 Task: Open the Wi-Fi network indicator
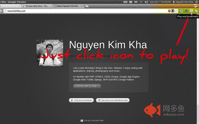click(141, 2)
